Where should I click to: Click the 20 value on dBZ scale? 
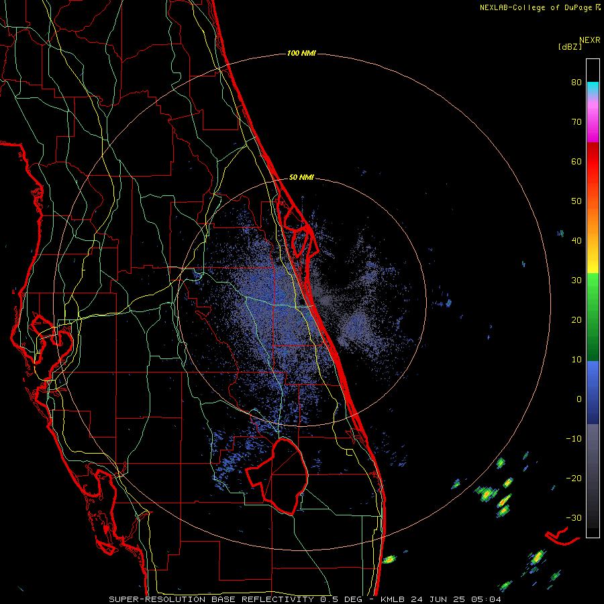click(576, 320)
